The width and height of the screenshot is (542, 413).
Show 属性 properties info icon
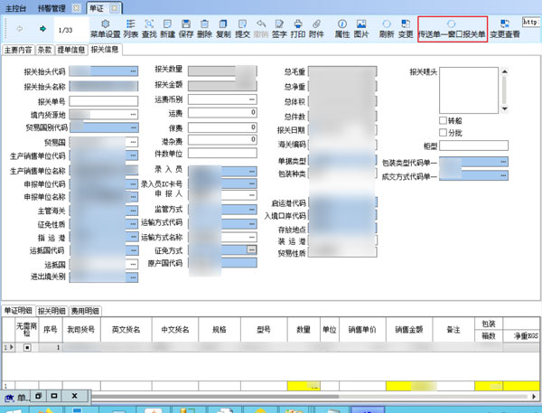coord(342,29)
